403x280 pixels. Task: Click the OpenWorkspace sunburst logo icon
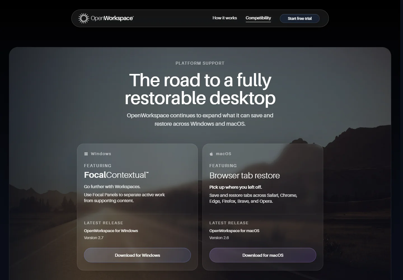[x=83, y=18]
